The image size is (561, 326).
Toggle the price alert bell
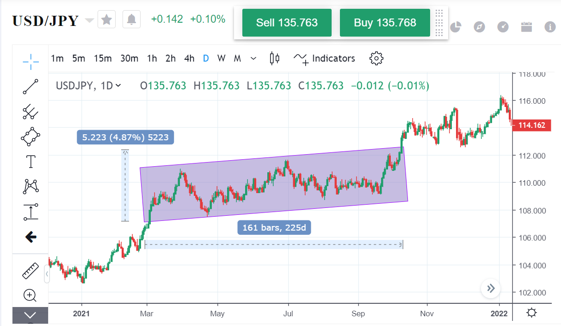coord(131,20)
